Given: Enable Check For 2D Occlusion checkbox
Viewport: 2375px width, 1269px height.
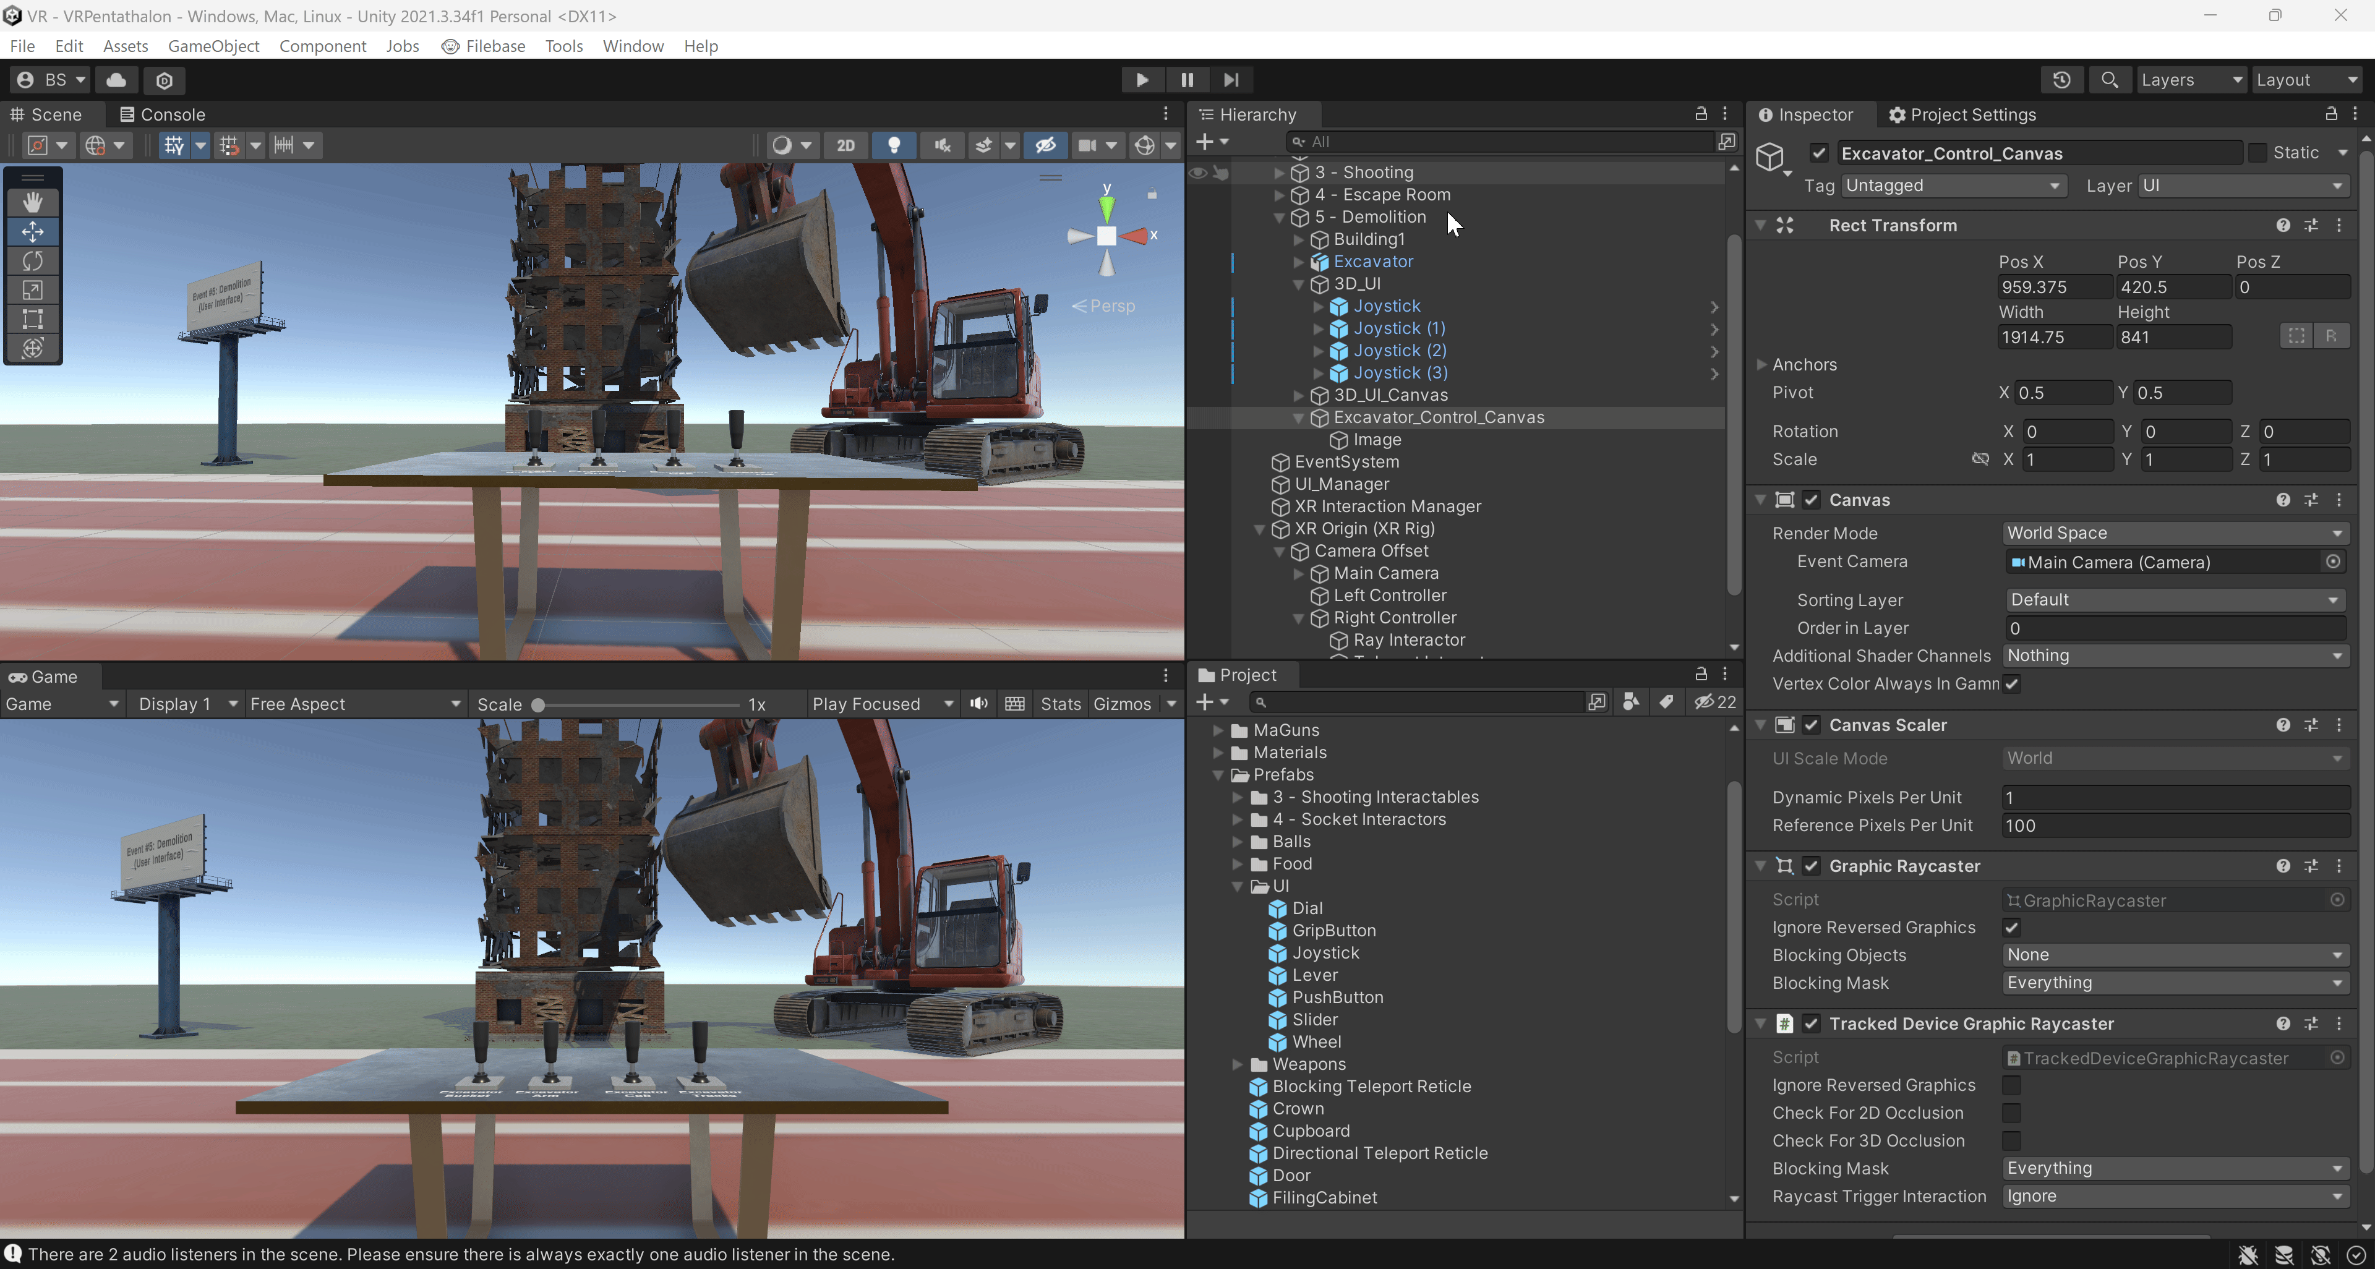Looking at the screenshot, I should 2012,1113.
